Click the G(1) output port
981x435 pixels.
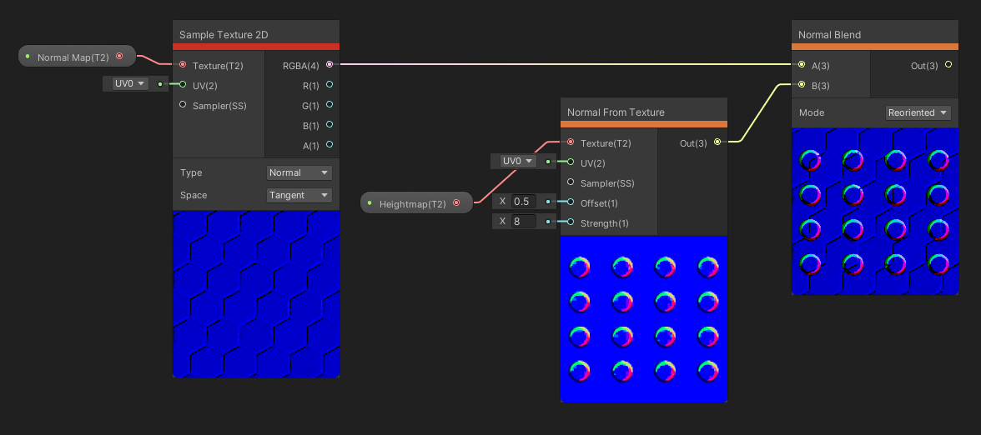click(330, 105)
